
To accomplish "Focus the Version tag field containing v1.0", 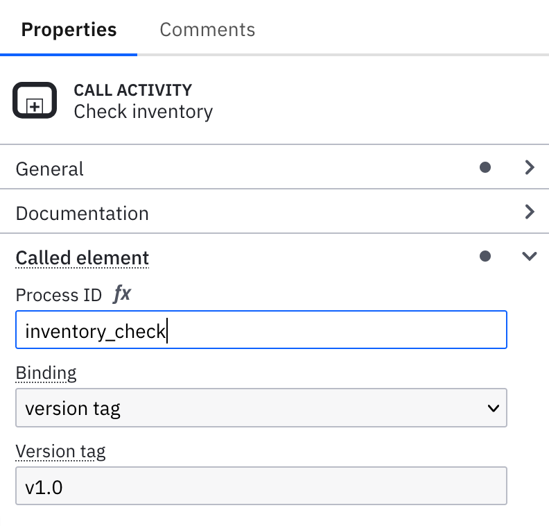I will click(x=261, y=486).
